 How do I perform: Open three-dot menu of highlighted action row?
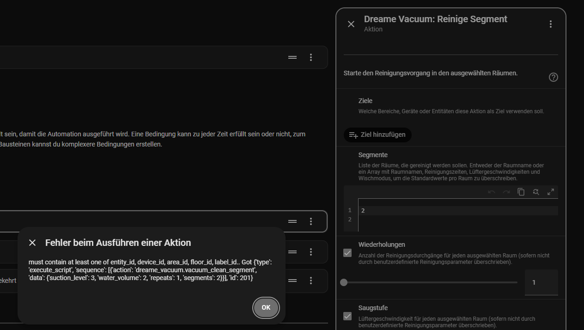(311, 221)
